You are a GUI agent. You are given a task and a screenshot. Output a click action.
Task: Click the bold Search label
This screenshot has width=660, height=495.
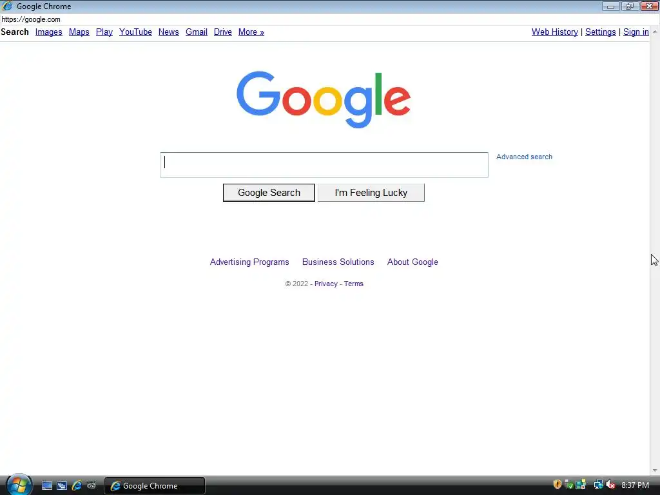click(15, 32)
